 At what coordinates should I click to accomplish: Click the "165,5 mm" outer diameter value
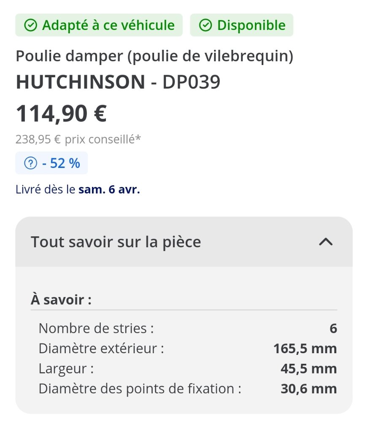305,349
